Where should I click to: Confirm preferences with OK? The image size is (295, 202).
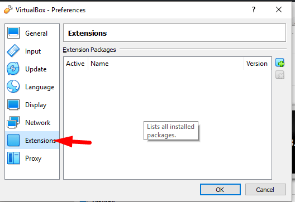(x=220, y=190)
